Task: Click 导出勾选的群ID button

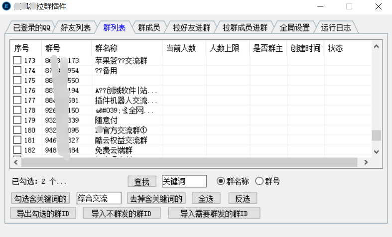Action: pyautogui.click(x=43, y=214)
